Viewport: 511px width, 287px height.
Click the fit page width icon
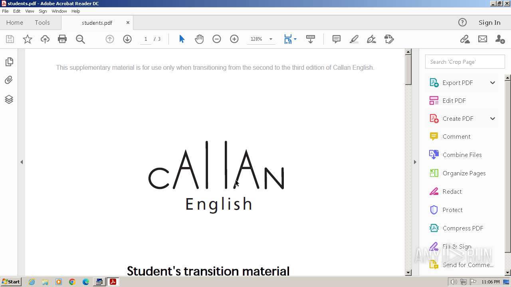click(x=288, y=39)
